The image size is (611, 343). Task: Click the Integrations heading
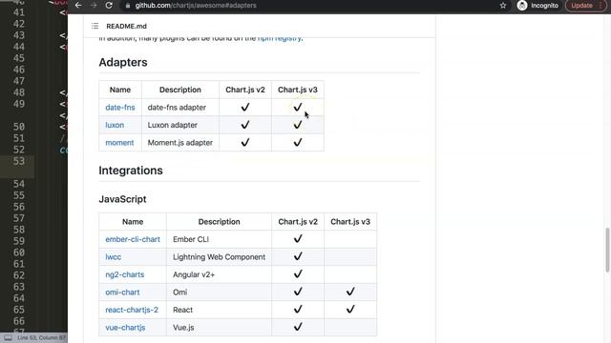pyautogui.click(x=131, y=171)
